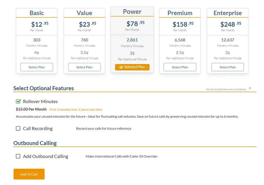Click the checkmark icon in Selected Plan

point(121,67)
